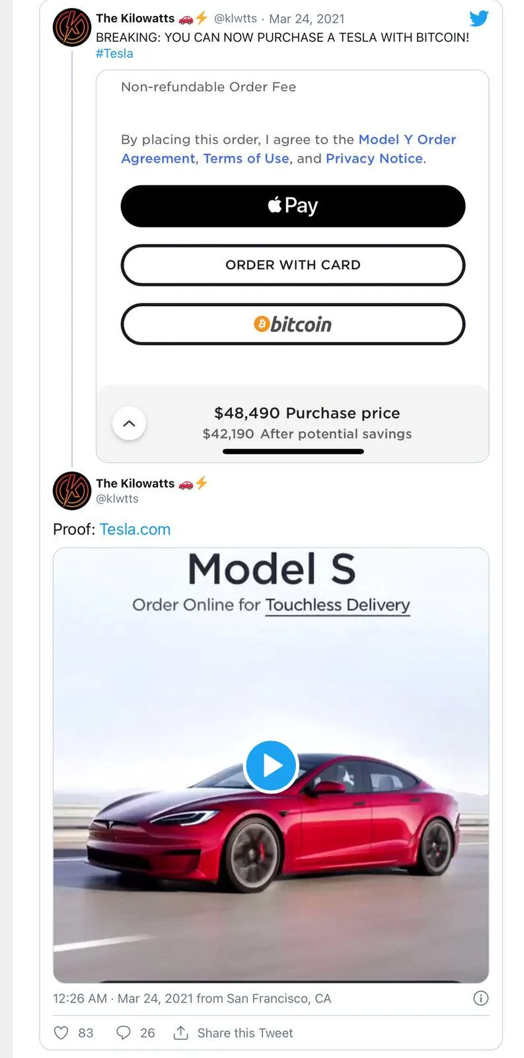View the Terms of Use

pos(246,158)
